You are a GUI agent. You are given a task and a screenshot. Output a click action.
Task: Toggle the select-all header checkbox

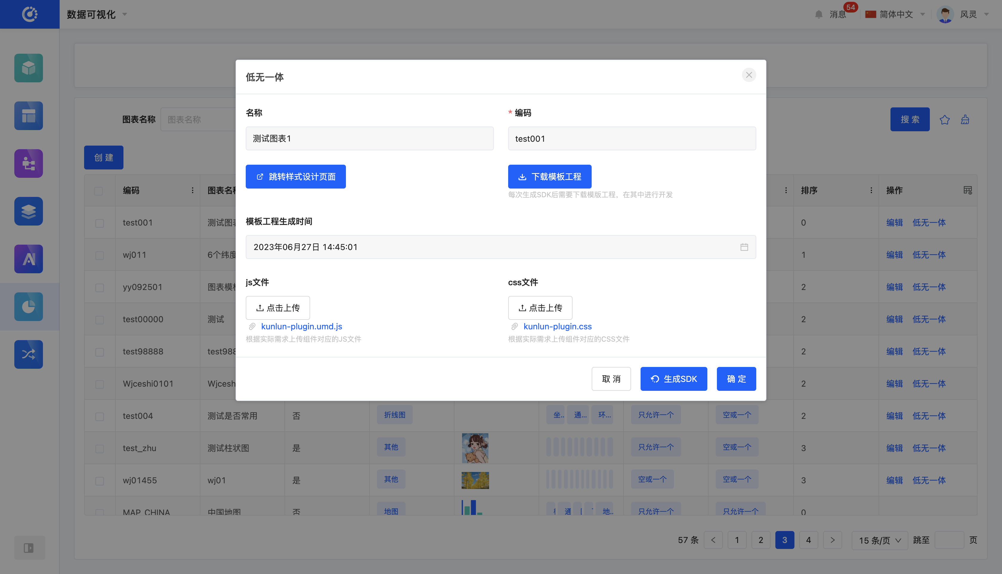pos(98,191)
